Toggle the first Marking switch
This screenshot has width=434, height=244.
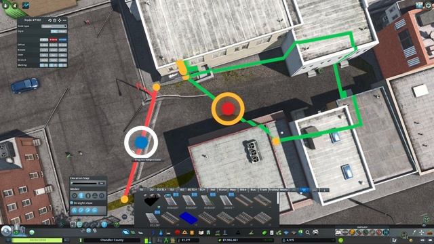44,65
